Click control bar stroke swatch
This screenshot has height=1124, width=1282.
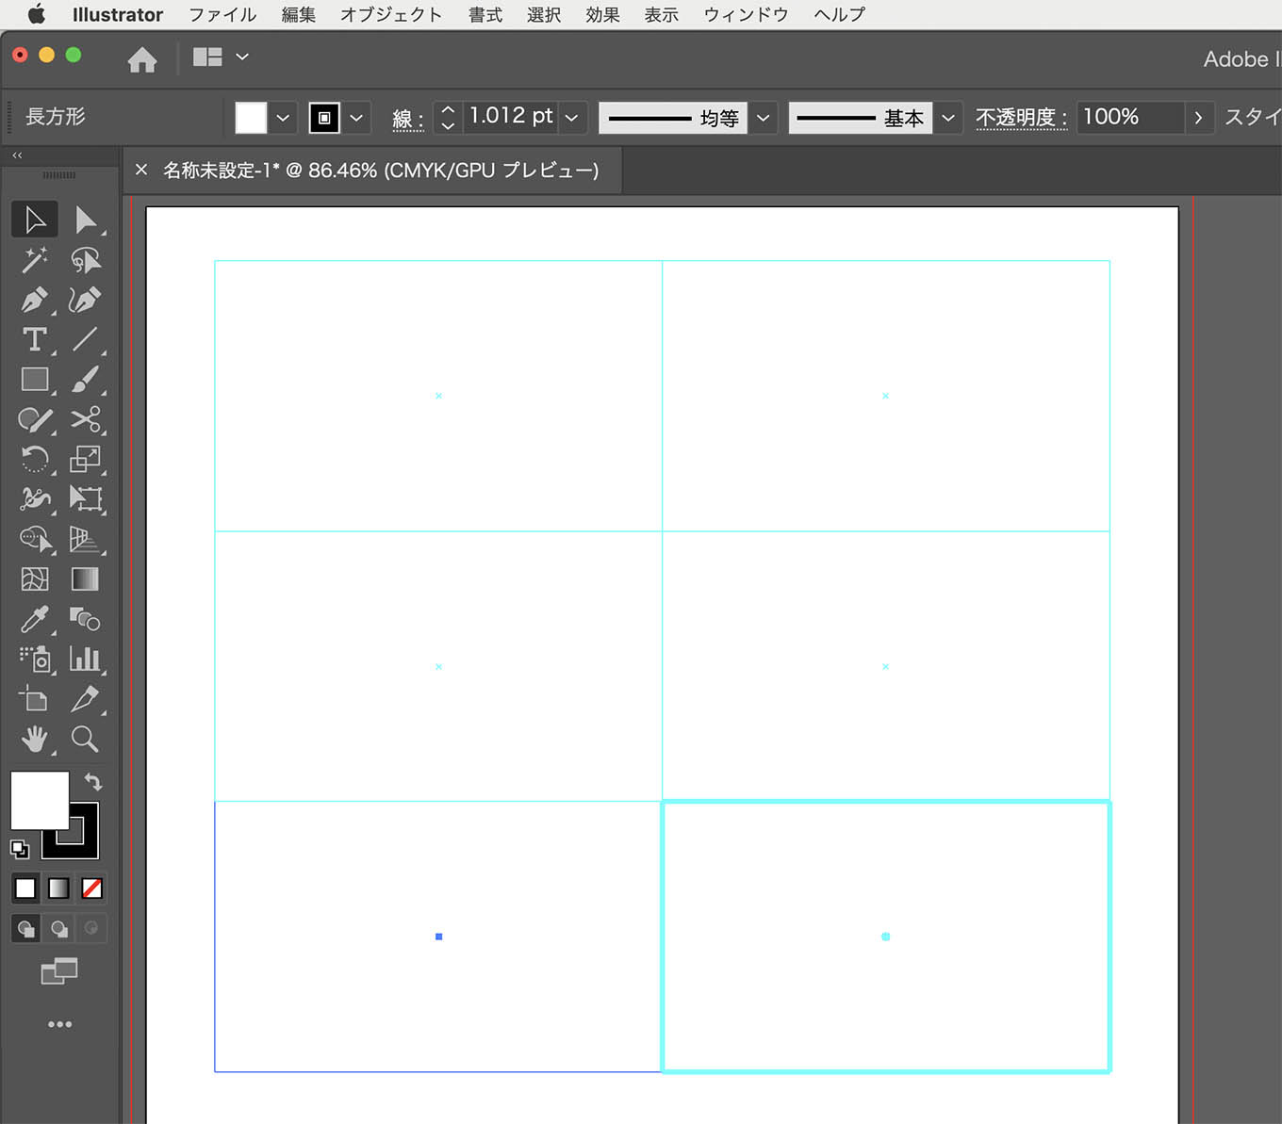(324, 118)
